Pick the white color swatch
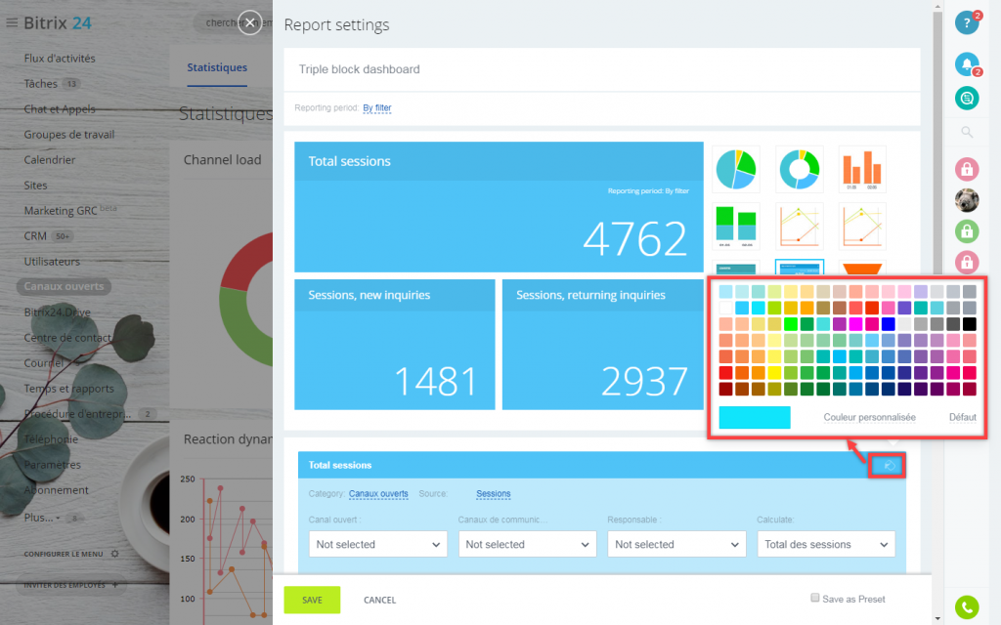The image size is (1001, 625). pyautogui.click(x=725, y=308)
